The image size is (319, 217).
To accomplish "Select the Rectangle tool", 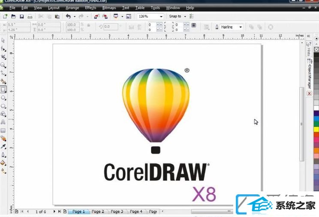I will coord(3,89).
